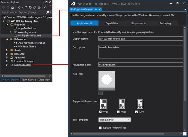This screenshot has width=188, height=137.
Task: Toggle the wvga resolution checkbox
Action: pos(100,112)
